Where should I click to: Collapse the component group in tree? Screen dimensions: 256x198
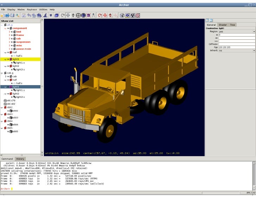pyautogui.click(x=5, y=28)
